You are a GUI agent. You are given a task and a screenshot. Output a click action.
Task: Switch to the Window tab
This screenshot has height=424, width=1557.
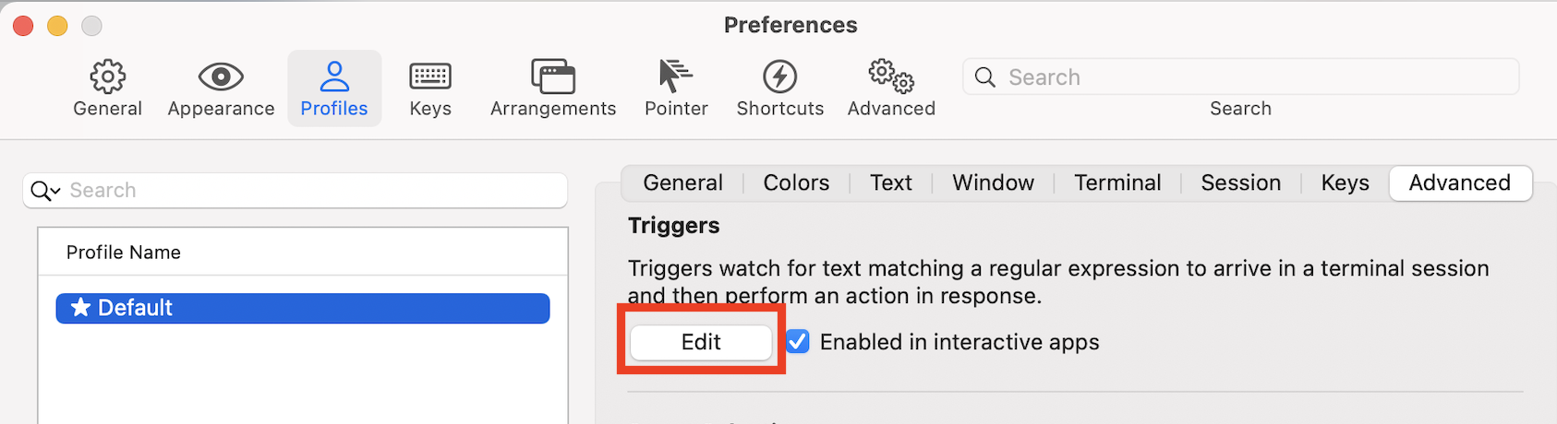pos(993,183)
